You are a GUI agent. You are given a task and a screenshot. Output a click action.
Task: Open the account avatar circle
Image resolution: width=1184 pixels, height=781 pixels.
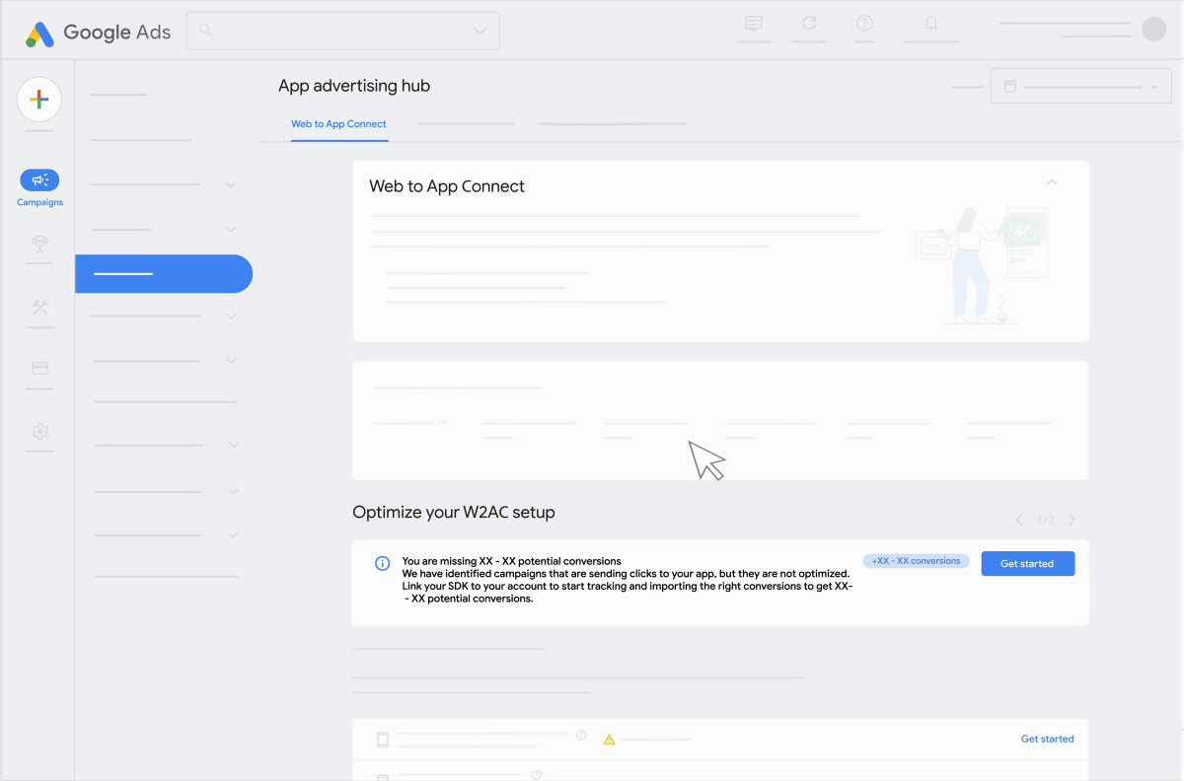coord(1153,30)
